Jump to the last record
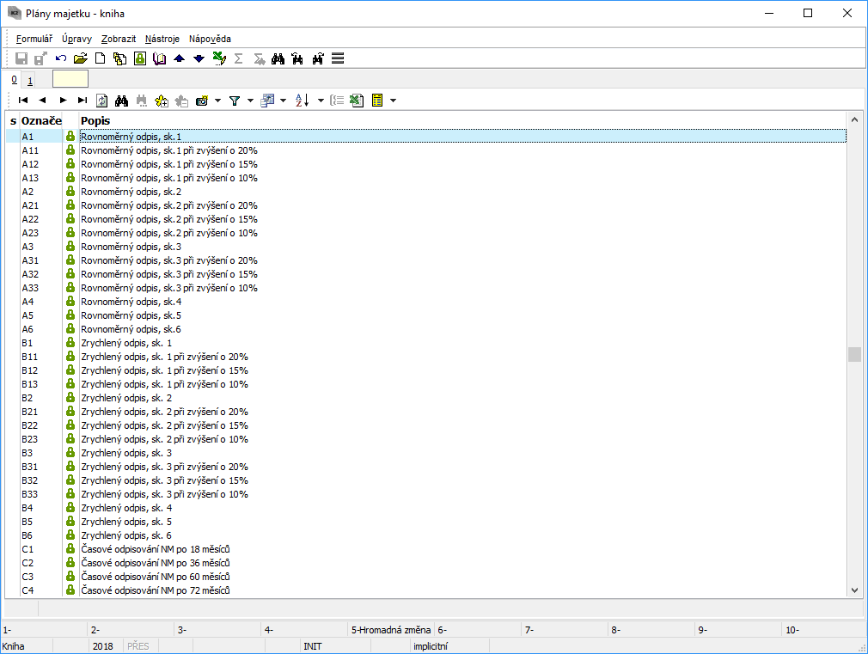The width and height of the screenshot is (868, 654). coord(83,101)
